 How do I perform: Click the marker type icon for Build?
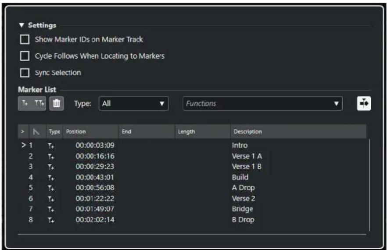coord(51,178)
